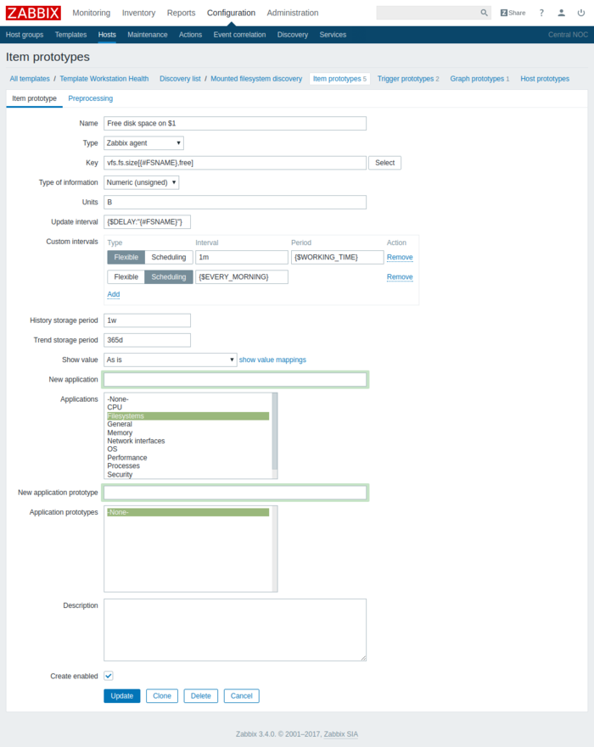Open Template Workstation Health breadcrumb
The width and height of the screenshot is (594, 747).
104,79
